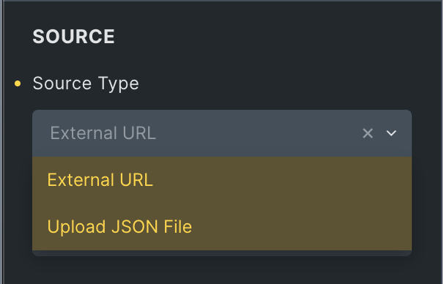Choose the Upload JSON File option
Viewport: 447px width, 284px height.
click(222, 227)
